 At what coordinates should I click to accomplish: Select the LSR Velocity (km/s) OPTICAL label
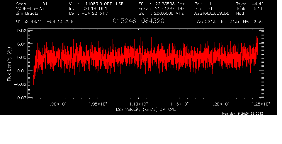146,110
